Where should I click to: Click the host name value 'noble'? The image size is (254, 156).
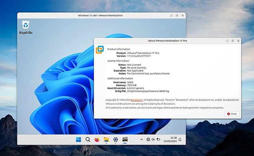click(x=130, y=82)
